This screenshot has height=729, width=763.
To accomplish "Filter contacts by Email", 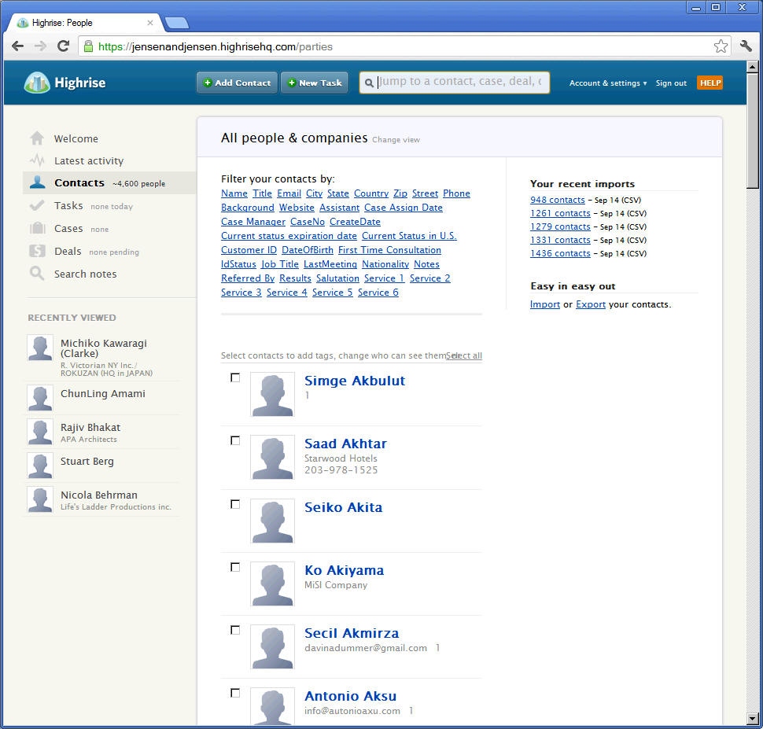I will [289, 193].
